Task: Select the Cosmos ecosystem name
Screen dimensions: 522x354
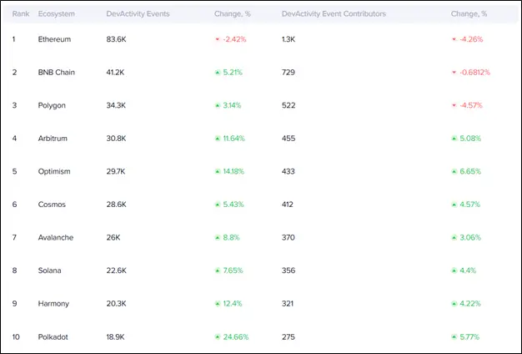Action: coord(53,205)
